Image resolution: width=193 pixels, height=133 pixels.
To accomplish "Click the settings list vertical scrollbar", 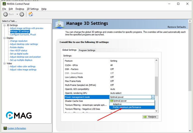I will click(156, 85).
